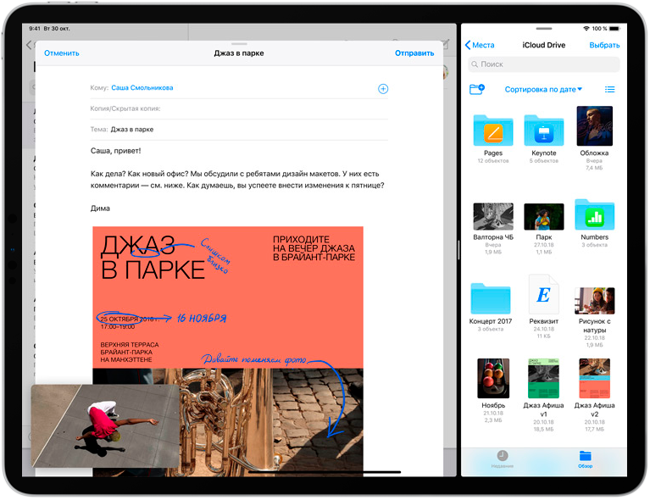
Task: Open the Numbers folder
Action: click(594, 214)
